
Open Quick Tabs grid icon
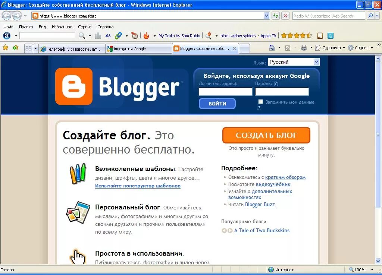click(28, 49)
